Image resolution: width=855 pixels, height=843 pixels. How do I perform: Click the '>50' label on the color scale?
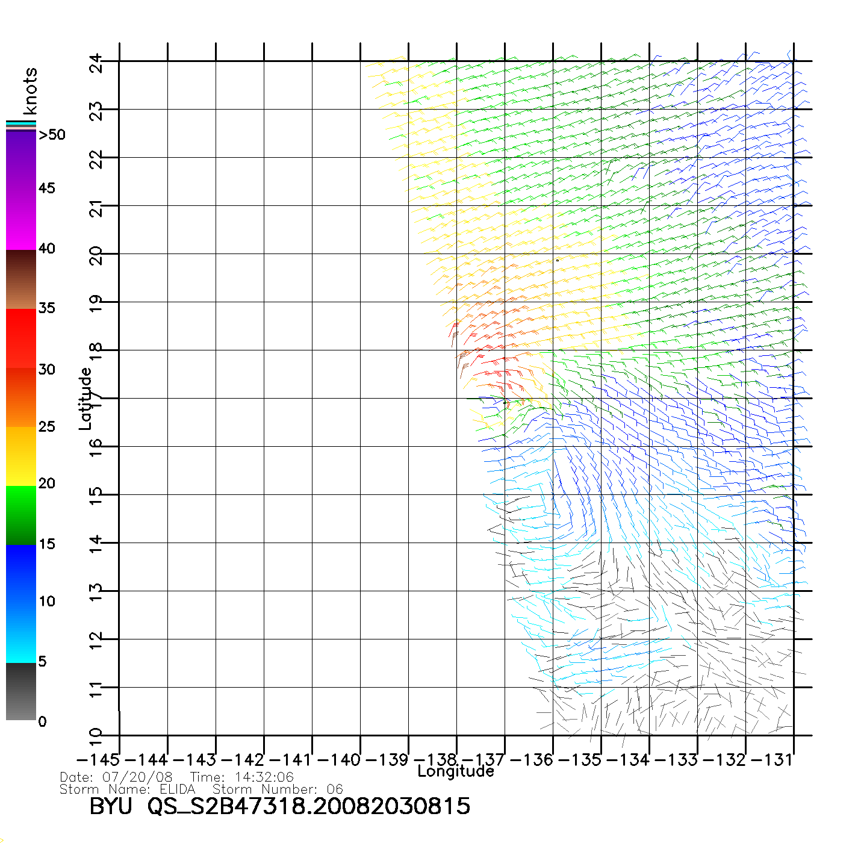point(52,135)
